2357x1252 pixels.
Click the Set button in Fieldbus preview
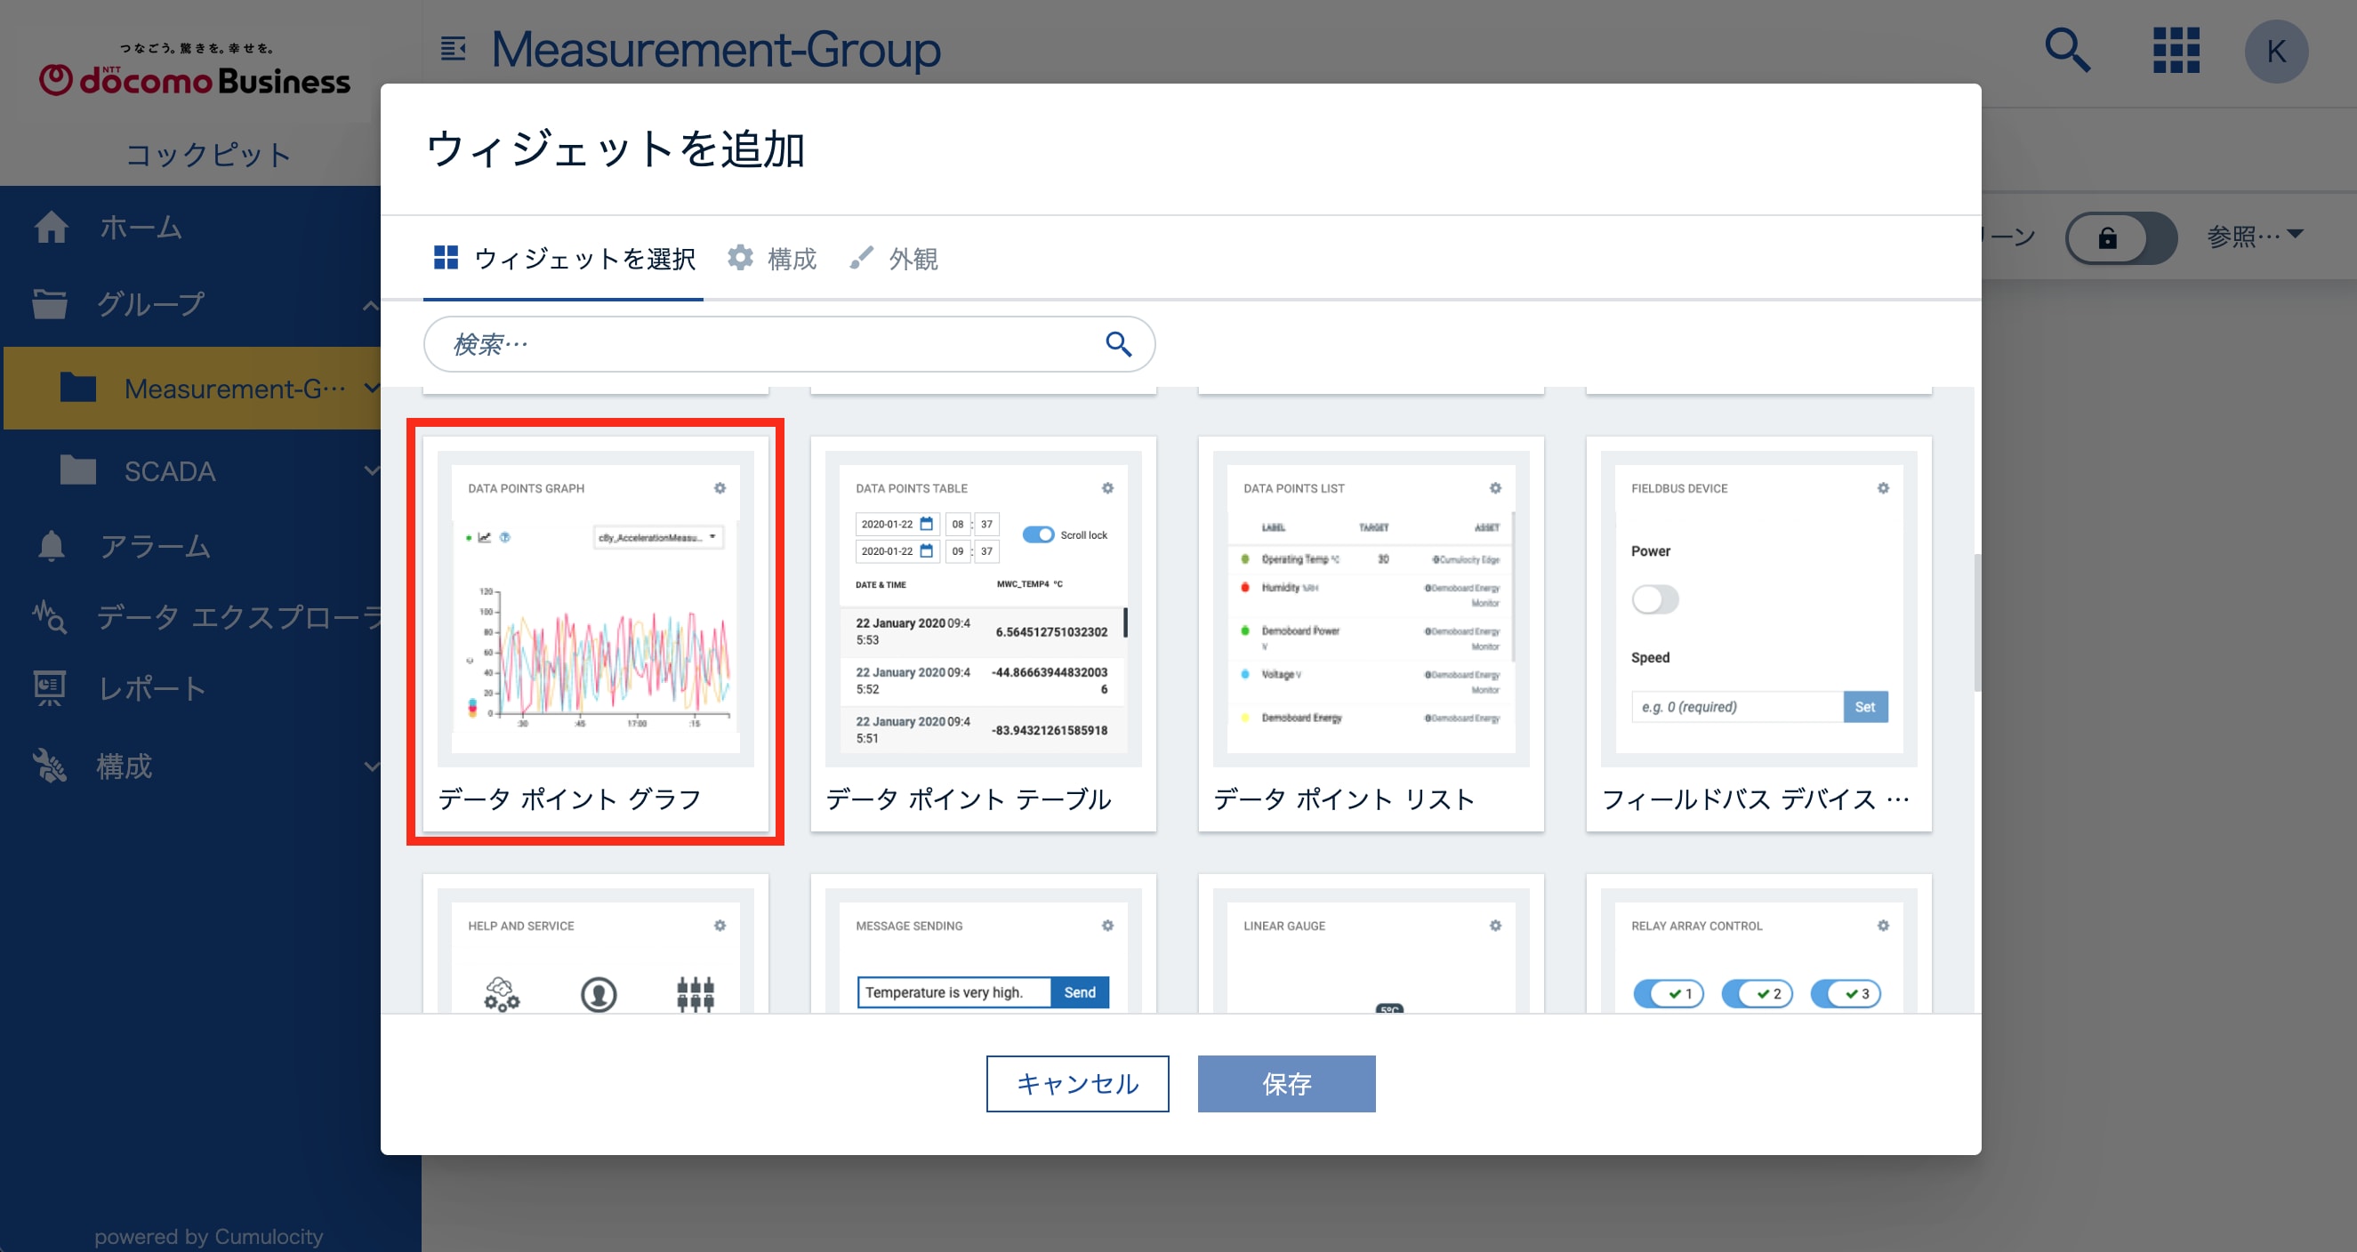click(1865, 707)
